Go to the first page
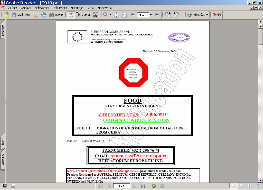This screenshot has height=190, width=263. (101, 186)
